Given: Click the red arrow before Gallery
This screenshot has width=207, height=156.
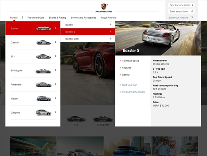Looking at the screenshot, I should click(x=120, y=75).
